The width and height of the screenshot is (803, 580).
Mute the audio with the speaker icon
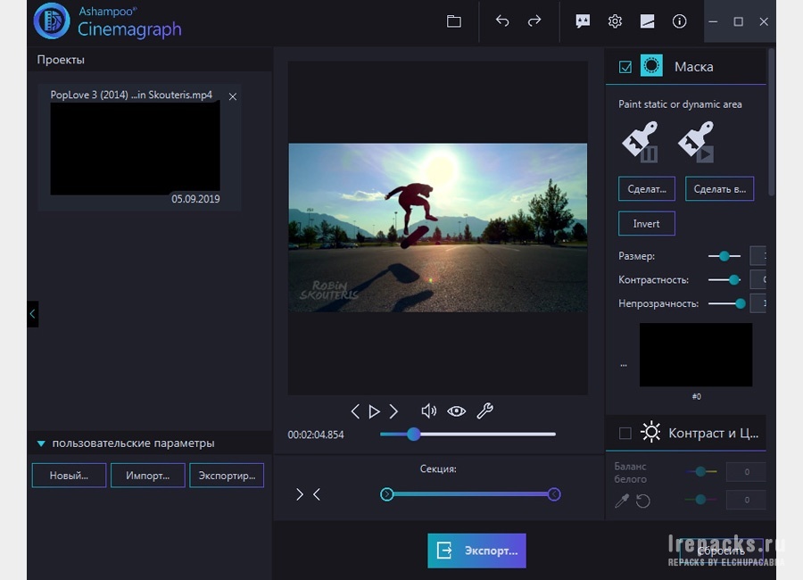(x=428, y=411)
